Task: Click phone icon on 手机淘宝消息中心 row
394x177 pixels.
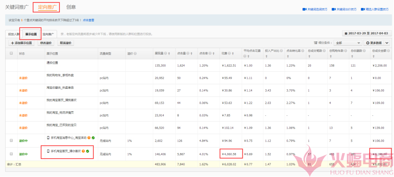Action: point(48,138)
